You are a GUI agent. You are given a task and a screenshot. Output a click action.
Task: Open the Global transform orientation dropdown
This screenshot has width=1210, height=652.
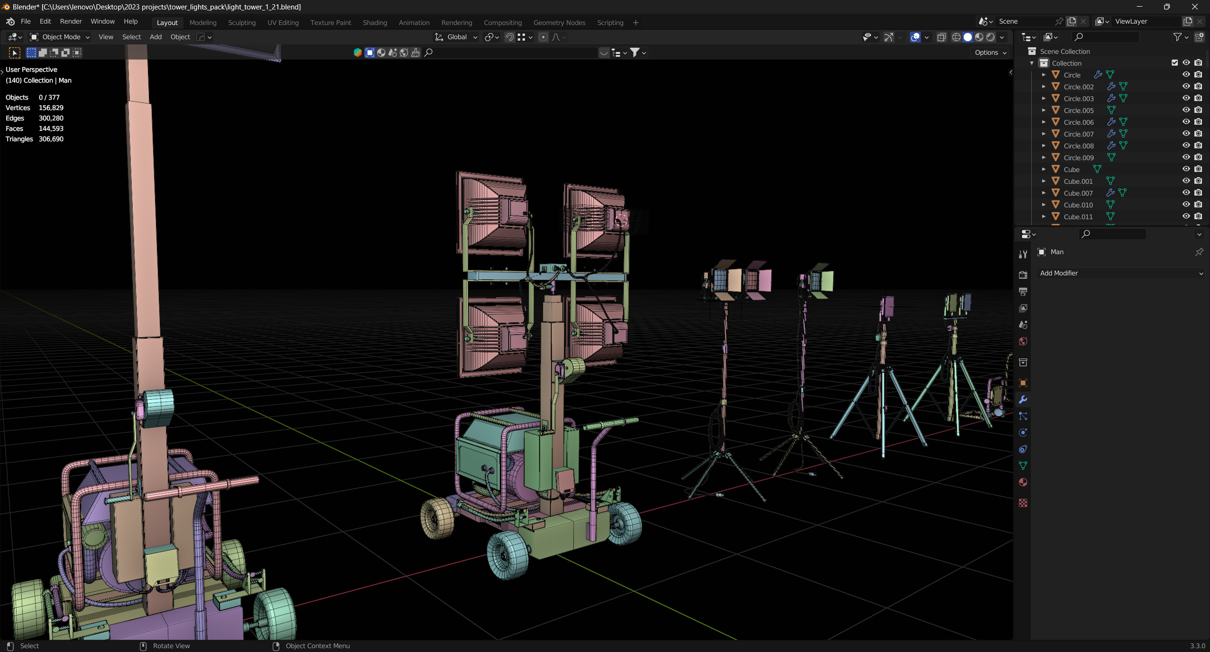coord(457,37)
